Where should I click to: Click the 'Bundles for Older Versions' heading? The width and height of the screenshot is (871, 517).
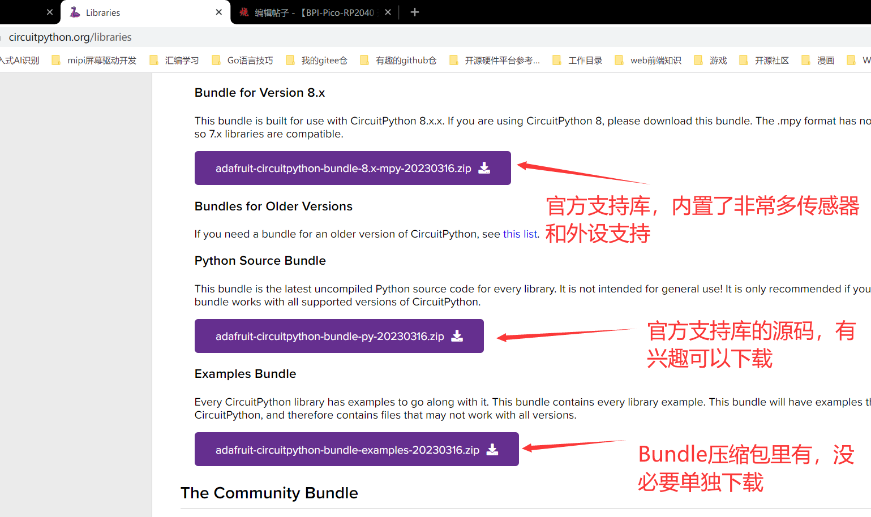click(273, 206)
